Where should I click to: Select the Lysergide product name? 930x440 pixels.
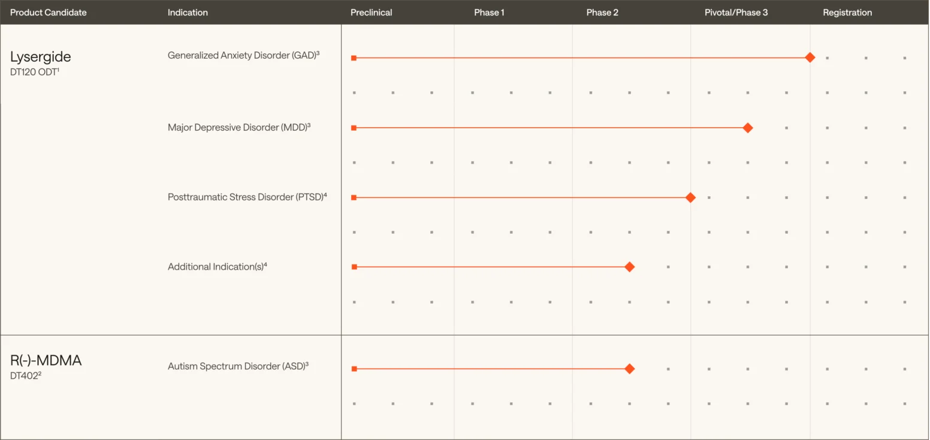[x=41, y=57]
